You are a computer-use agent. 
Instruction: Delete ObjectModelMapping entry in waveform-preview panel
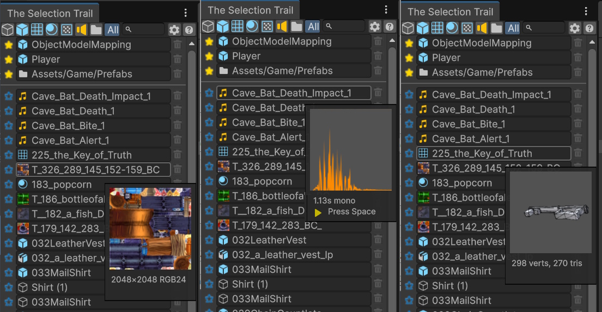[x=378, y=41]
